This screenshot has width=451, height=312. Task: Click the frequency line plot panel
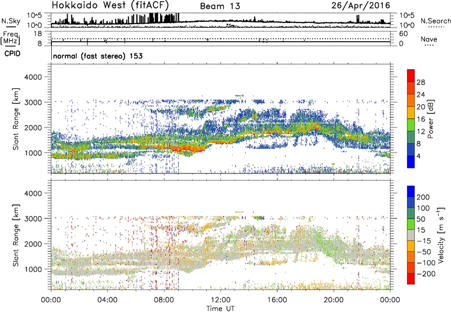[220, 38]
